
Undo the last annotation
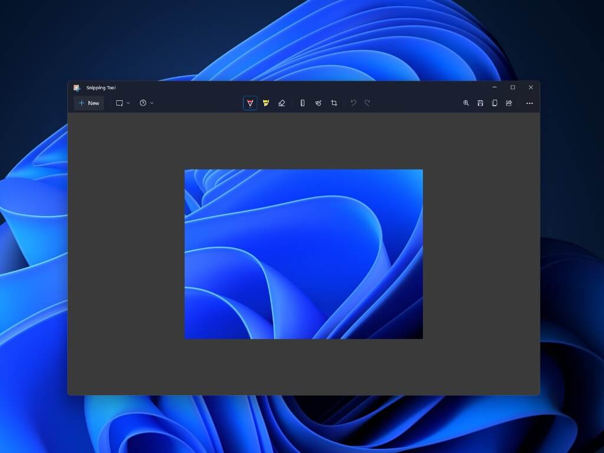[x=353, y=103]
